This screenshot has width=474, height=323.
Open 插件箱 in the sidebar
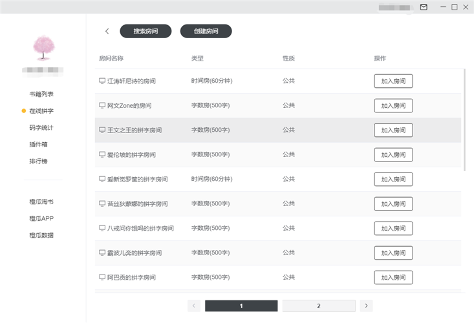pyautogui.click(x=38, y=145)
